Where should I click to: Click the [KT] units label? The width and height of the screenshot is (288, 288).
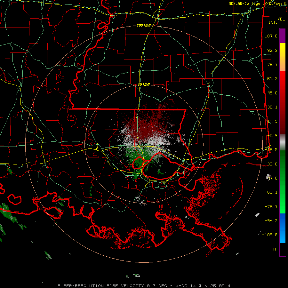[273, 22]
